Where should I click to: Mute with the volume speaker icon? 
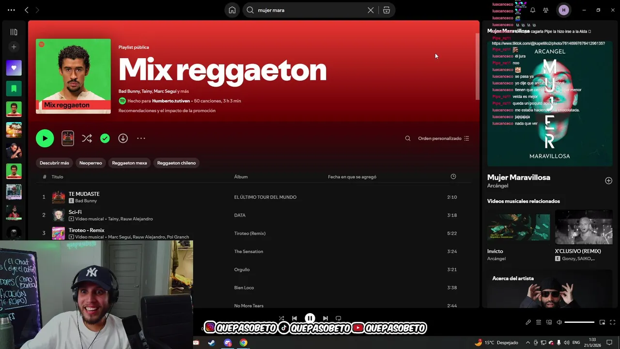click(x=559, y=322)
